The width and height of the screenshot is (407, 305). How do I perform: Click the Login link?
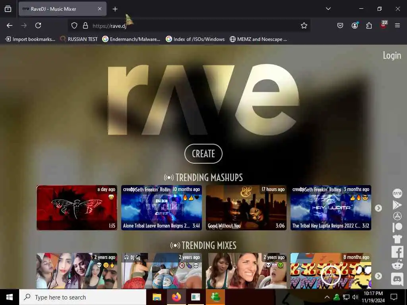coord(392,55)
